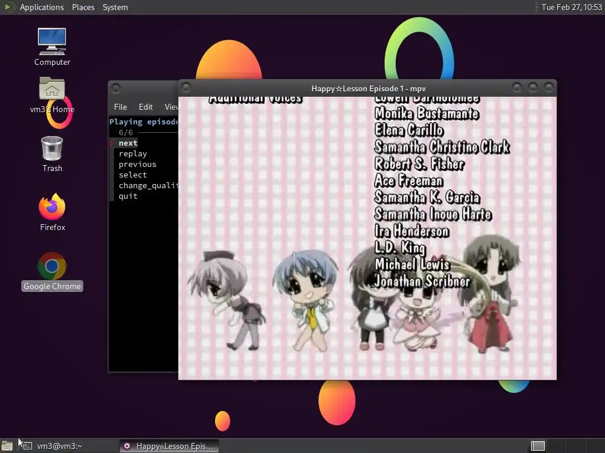Switch to Happy☆Lesson mpv taskbar entry

point(169,446)
